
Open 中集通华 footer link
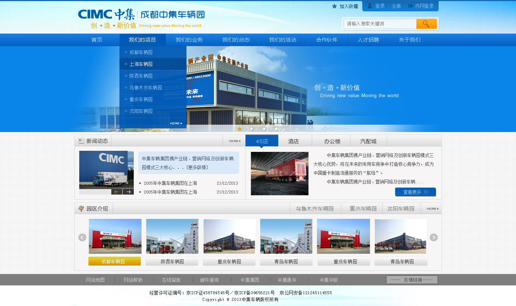coord(287,280)
